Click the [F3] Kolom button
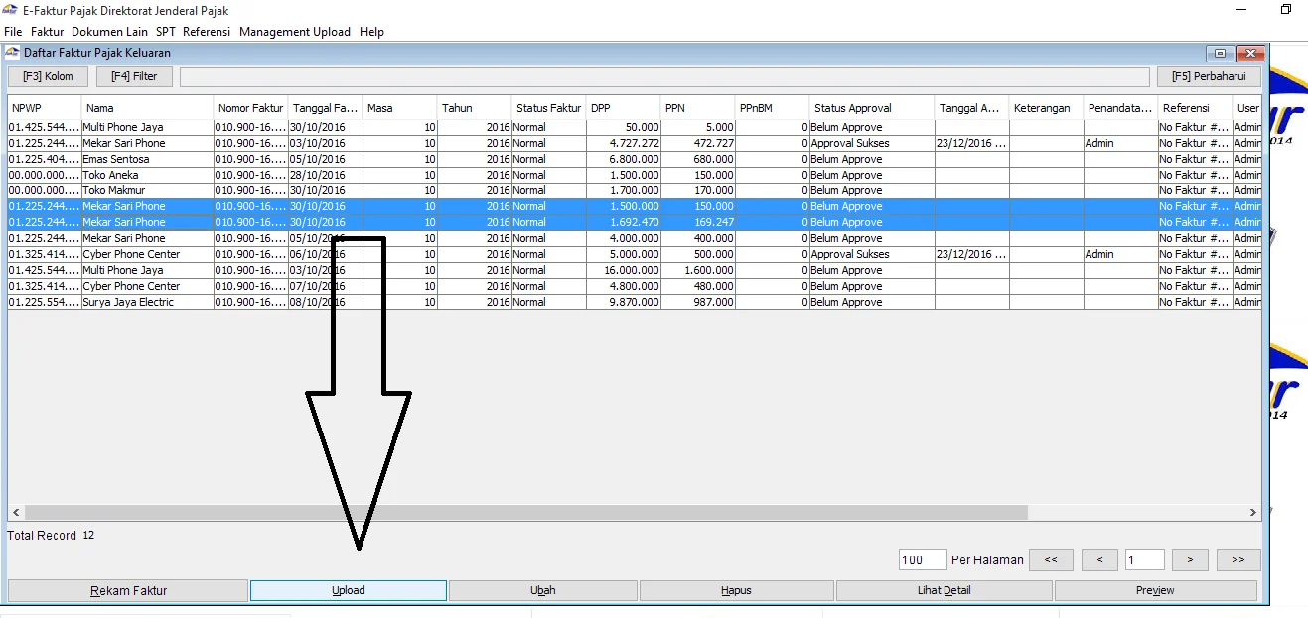The width and height of the screenshot is (1308, 618). [48, 76]
